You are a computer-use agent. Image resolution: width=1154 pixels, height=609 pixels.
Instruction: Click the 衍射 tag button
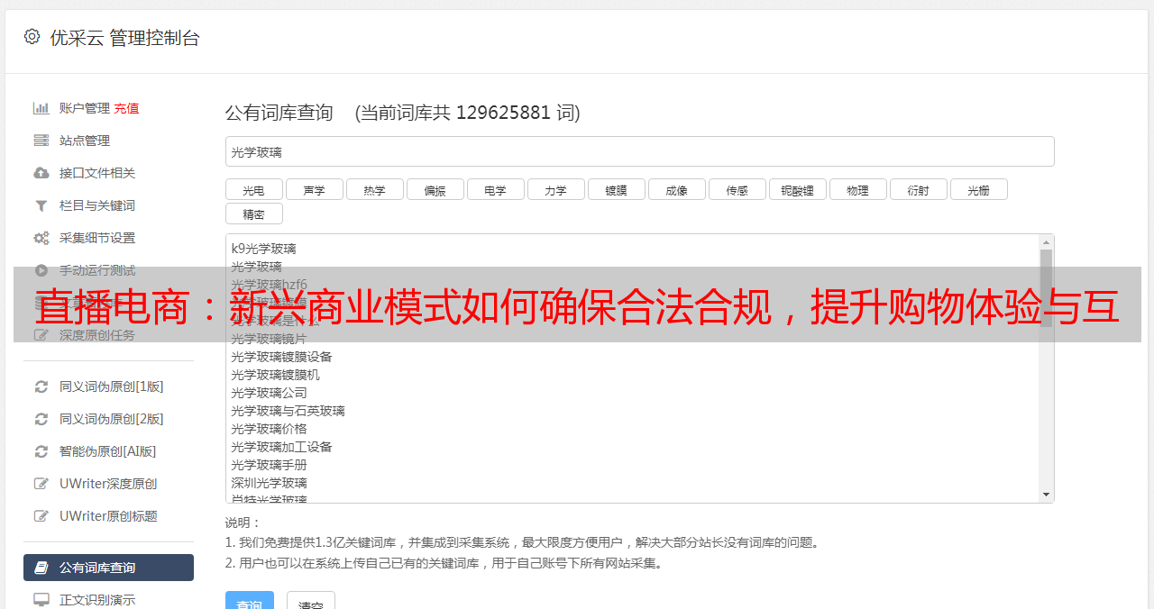pos(919,189)
